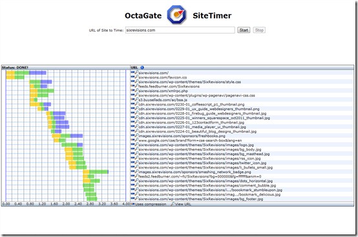The height and width of the screenshot is (237, 358).
Task: Open View URL magnifier for style.css row
Action: [136, 82]
